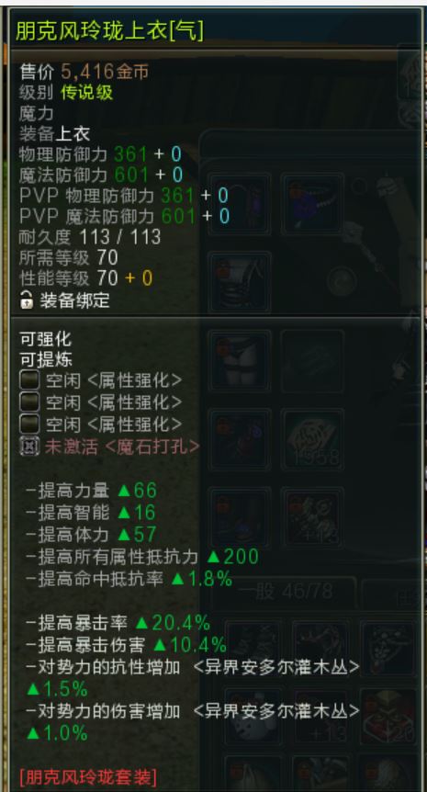Click the 未激活 <魔石打孔> text
Image resolution: width=427 pixels, height=792 pixels.
[x=122, y=446]
